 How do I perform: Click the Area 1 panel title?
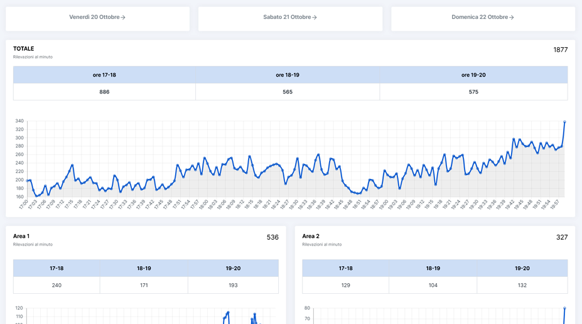[21, 236]
